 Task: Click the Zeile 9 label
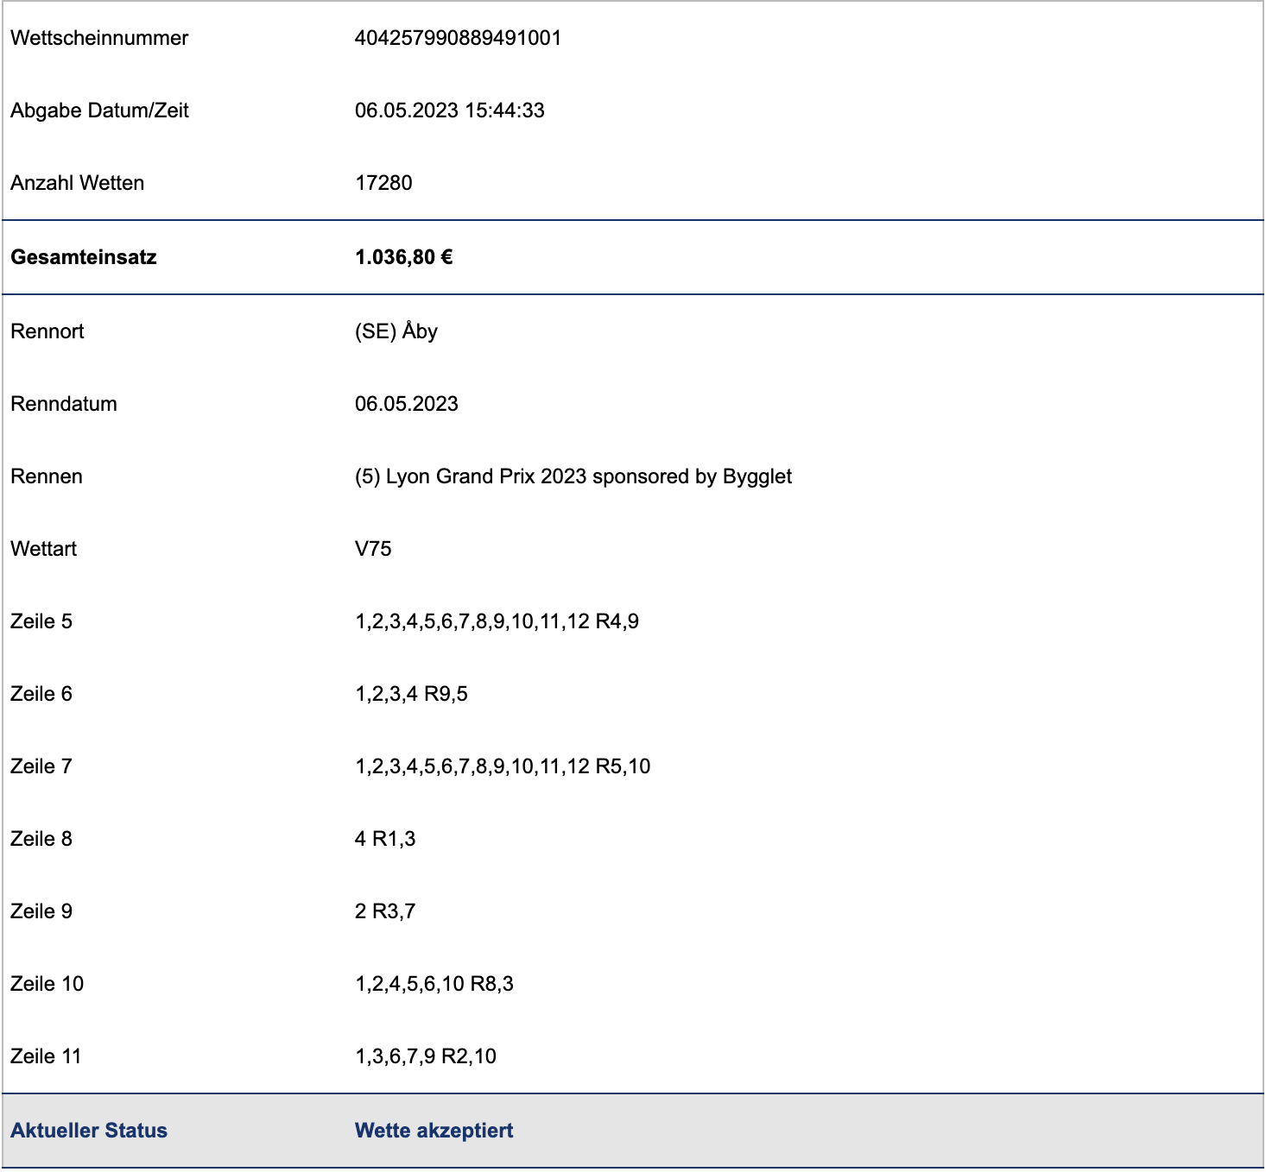click(x=41, y=911)
